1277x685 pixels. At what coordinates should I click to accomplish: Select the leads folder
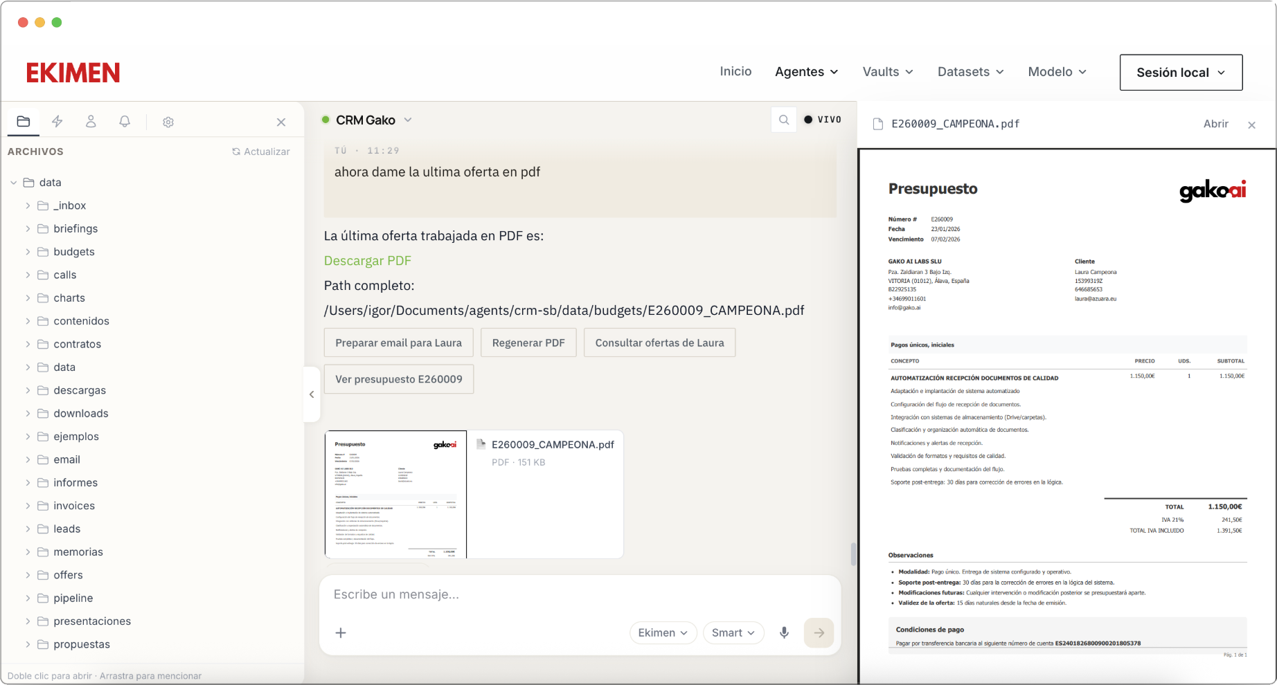pyautogui.click(x=67, y=529)
